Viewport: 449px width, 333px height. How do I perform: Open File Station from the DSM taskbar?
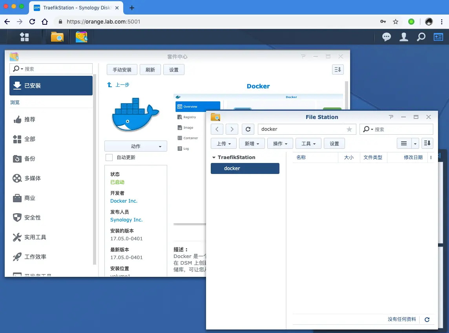tap(58, 37)
